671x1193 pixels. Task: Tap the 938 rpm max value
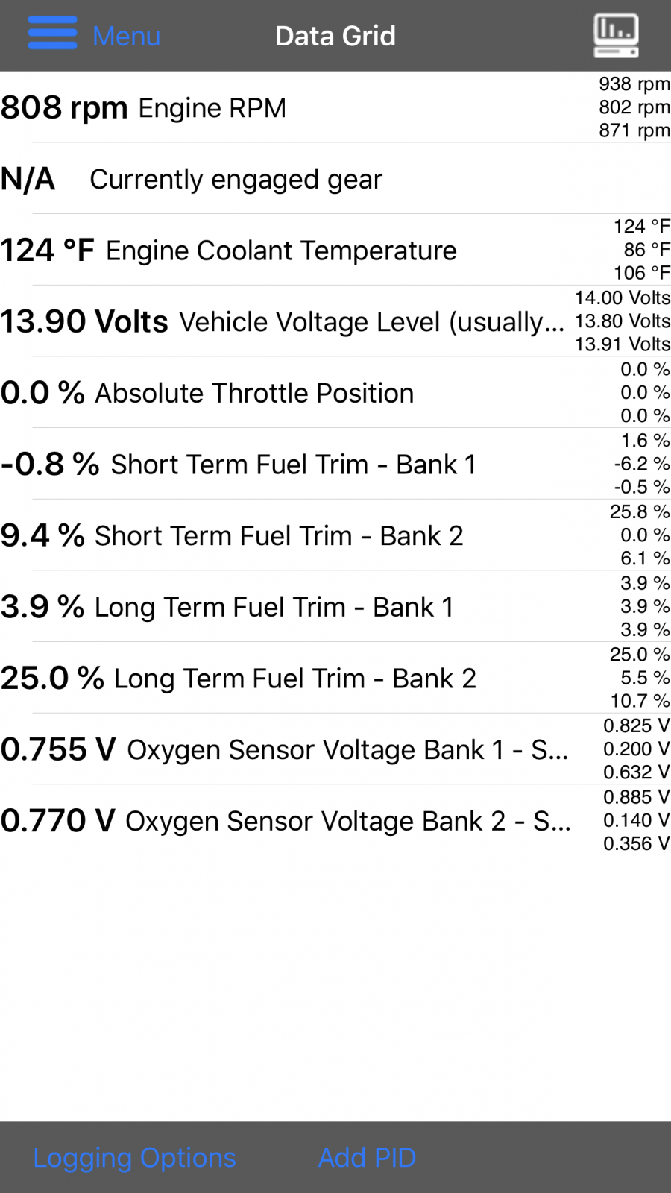point(634,84)
